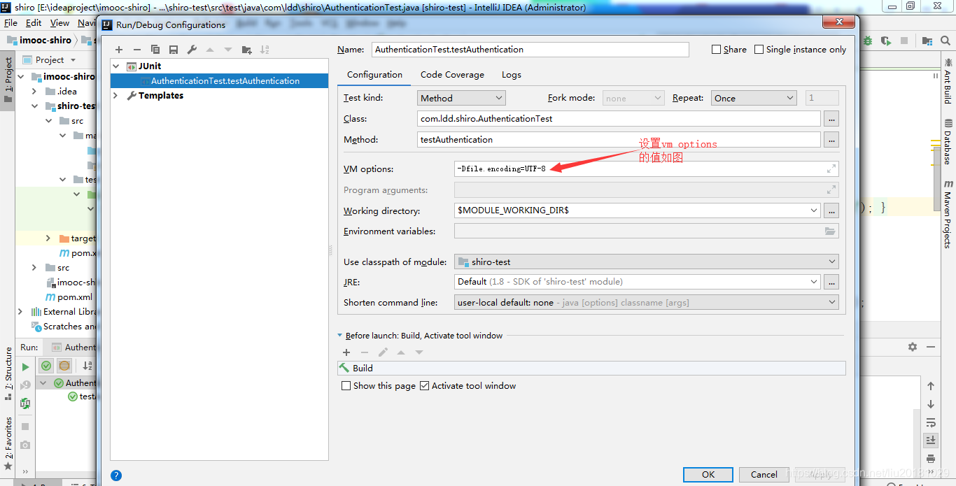
Task: Click debug bug icon in main toolbar
Action: pos(868,41)
